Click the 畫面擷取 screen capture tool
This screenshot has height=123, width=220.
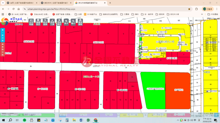[80, 22]
